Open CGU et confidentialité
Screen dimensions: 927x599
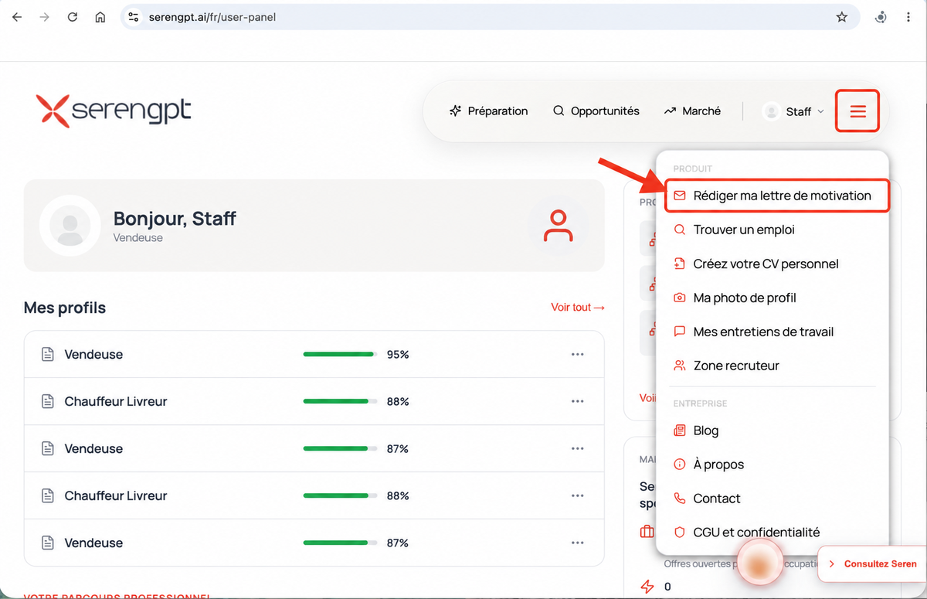(x=772, y=533)
